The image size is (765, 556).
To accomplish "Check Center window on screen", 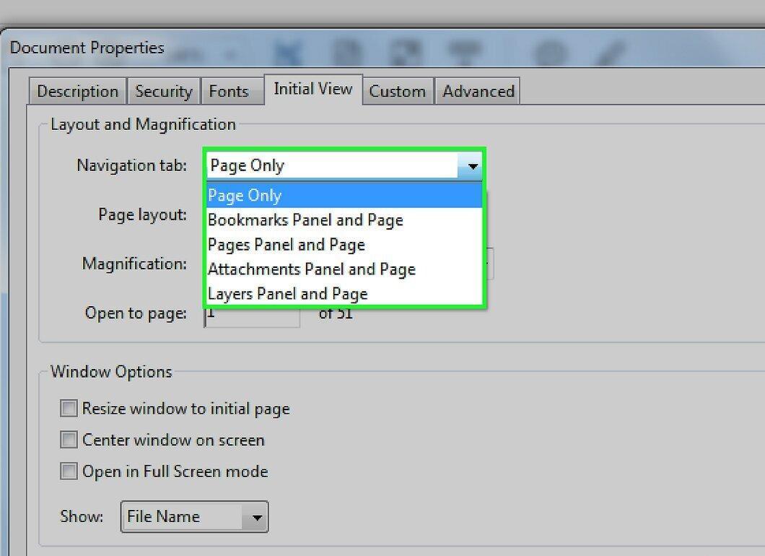I will [69, 440].
